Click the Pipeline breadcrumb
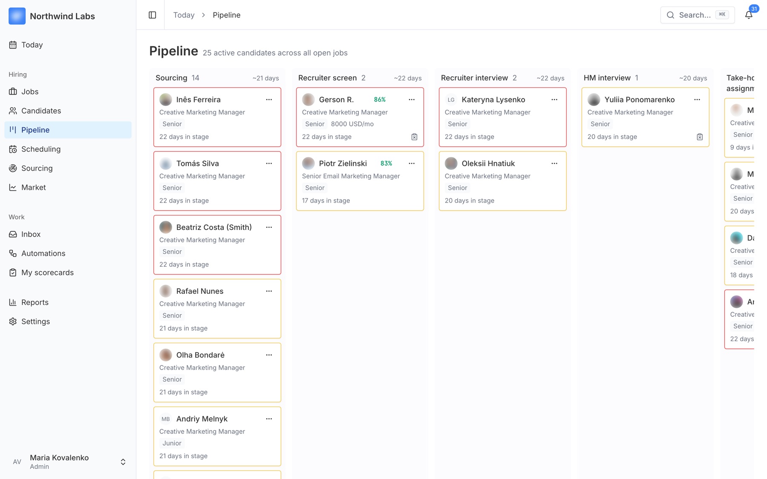Image resolution: width=767 pixels, height=479 pixels. pyautogui.click(x=227, y=15)
